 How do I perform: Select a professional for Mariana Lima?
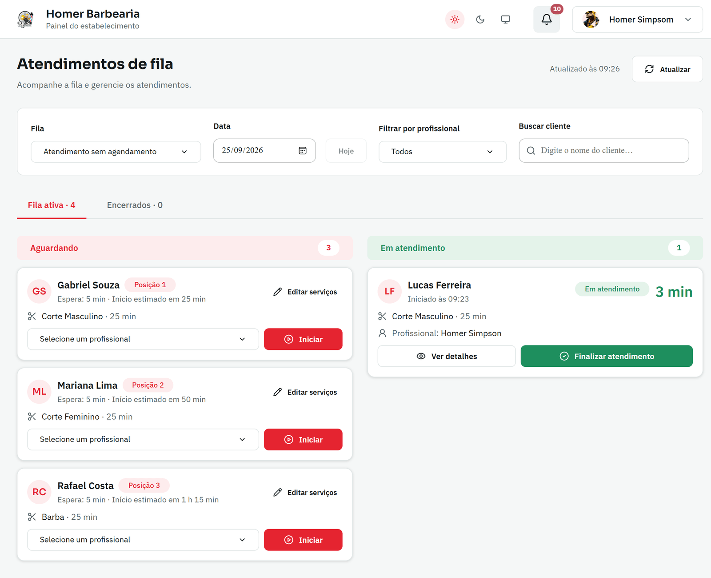(x=143, y=440)
